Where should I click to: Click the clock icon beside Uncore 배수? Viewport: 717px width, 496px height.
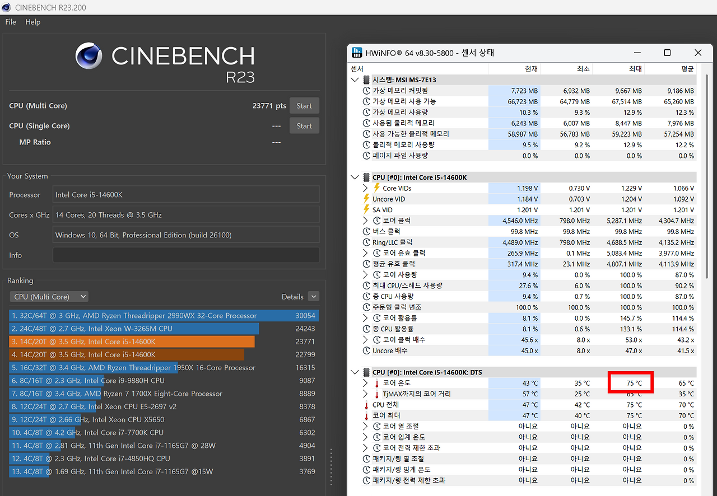[x=366, y=350]
